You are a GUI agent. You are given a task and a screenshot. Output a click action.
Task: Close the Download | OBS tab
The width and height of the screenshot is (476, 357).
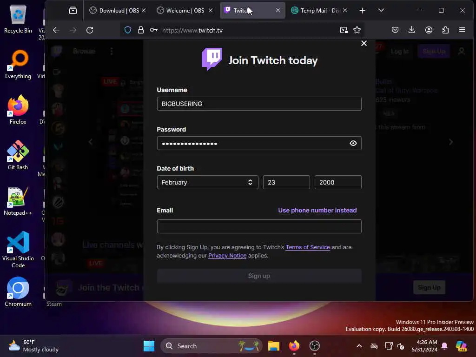tap(144, 10)
